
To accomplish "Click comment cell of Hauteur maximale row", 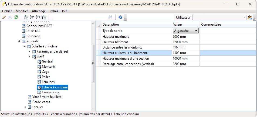I will point(228,37).
